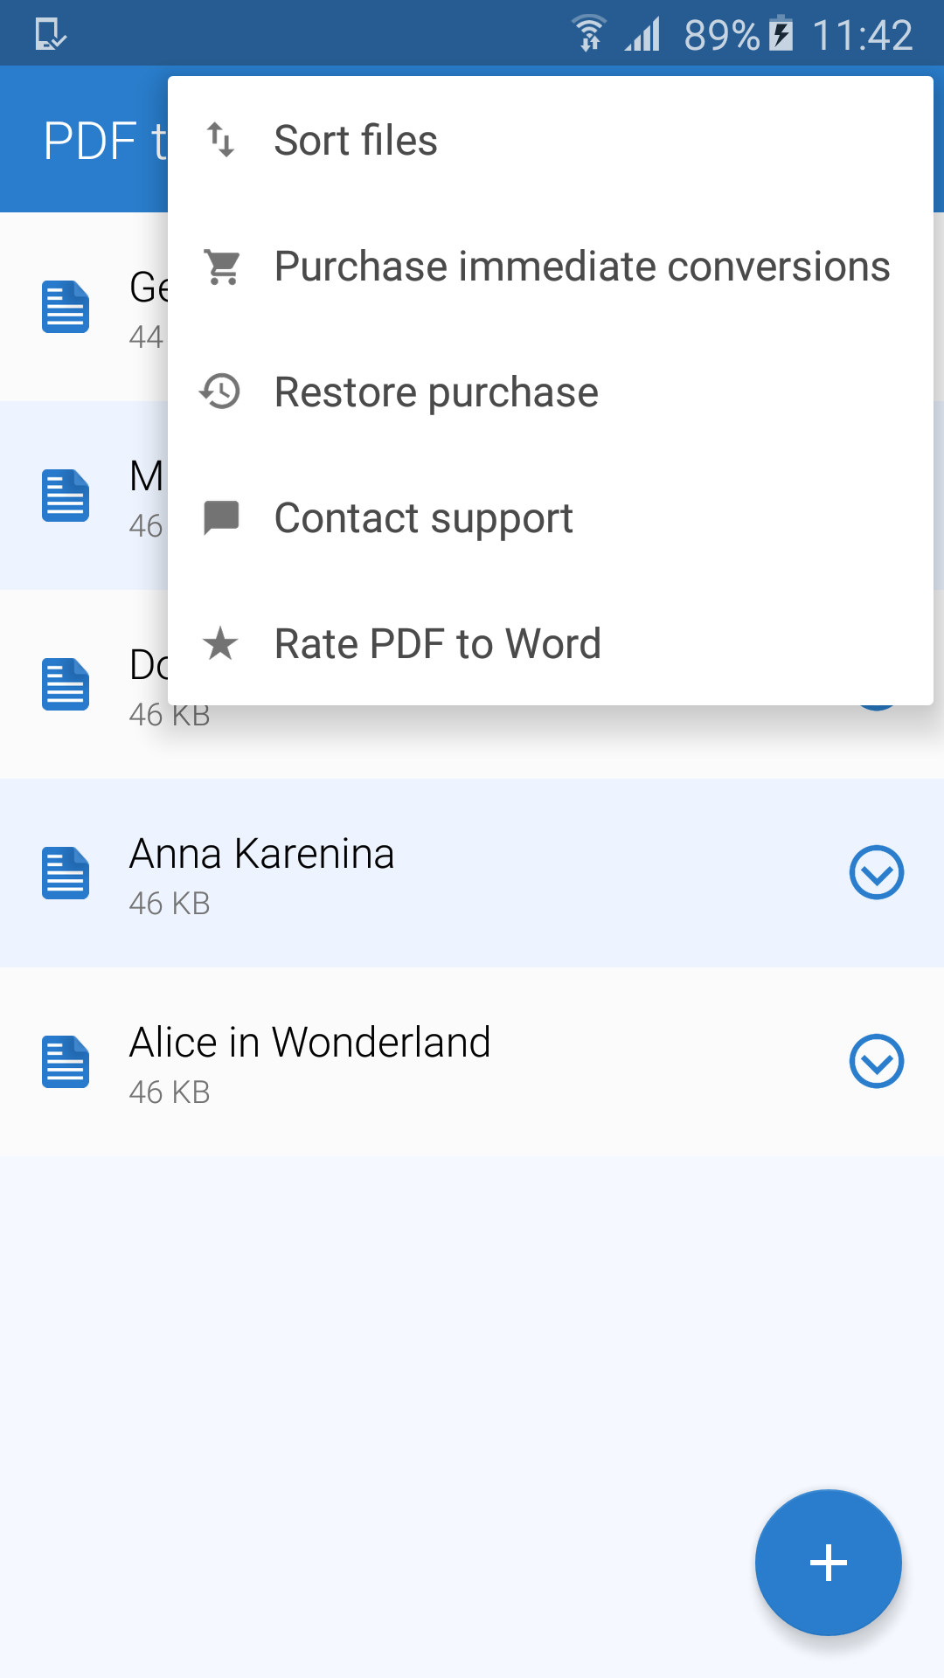The width and height of the screenshot is (944, 1678).
Task: Select Sort files menu entry
Action: tap(551, 140)
